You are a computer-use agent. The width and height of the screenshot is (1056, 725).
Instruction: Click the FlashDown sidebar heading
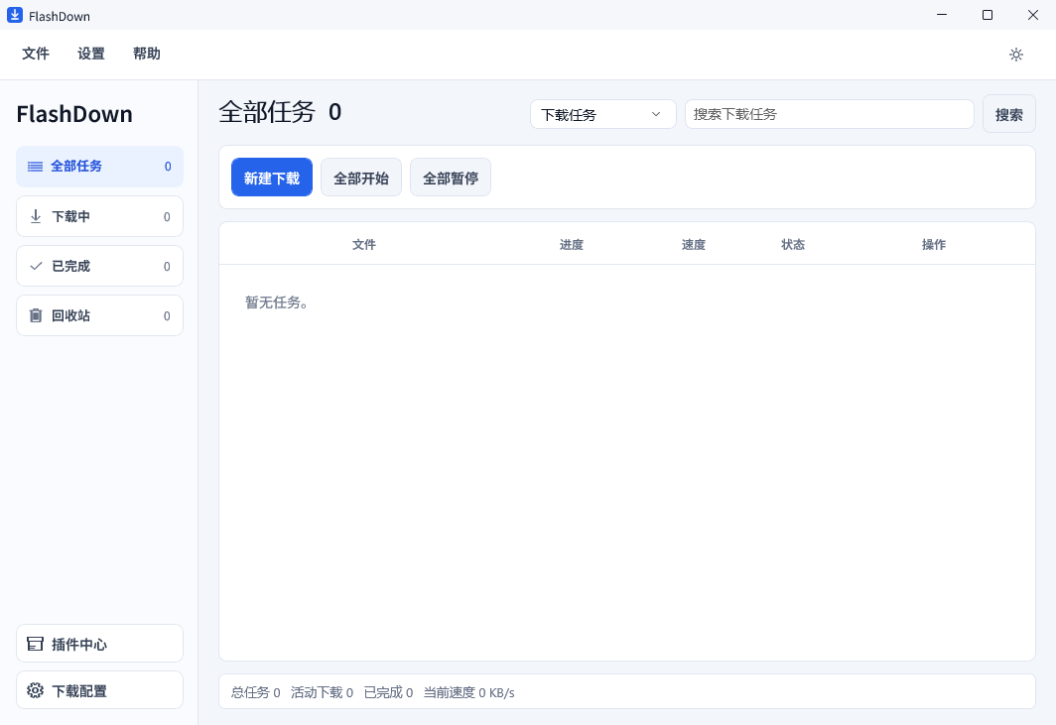pyautogui.click(x=74, y=114)
